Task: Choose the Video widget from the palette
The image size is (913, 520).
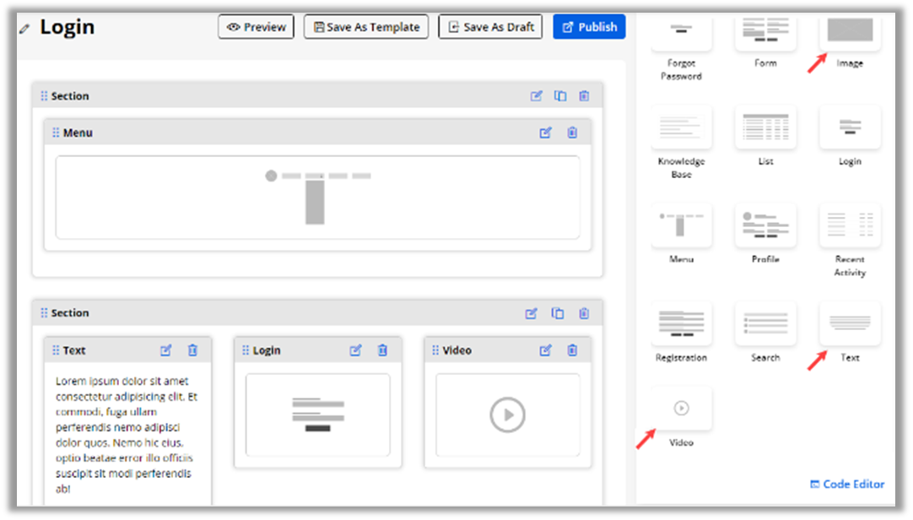Action: pyautogui.click(x=681, y=409)
